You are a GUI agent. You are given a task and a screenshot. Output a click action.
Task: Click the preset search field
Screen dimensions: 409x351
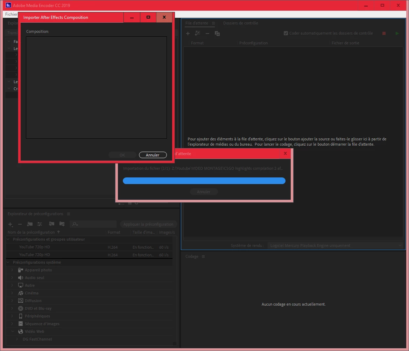(x=93, y=224)
